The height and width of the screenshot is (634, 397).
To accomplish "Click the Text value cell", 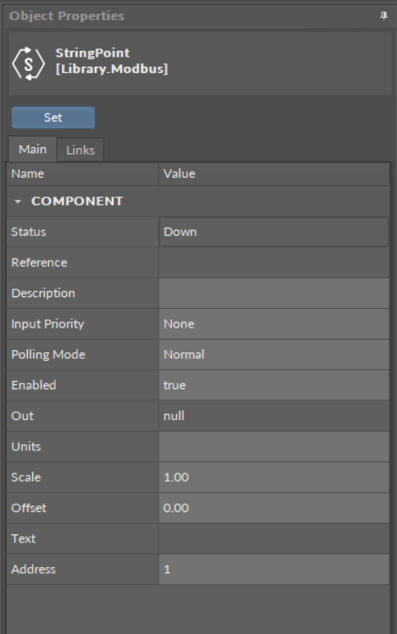I will (x=273, y=539).
